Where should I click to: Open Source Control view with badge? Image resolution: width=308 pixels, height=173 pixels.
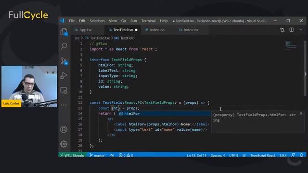click(64, 61)
